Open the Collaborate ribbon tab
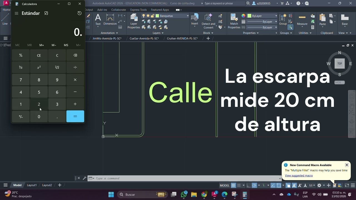Image resolution: width=356 pixels, height=200 pixels. click(x=118, y=10)
